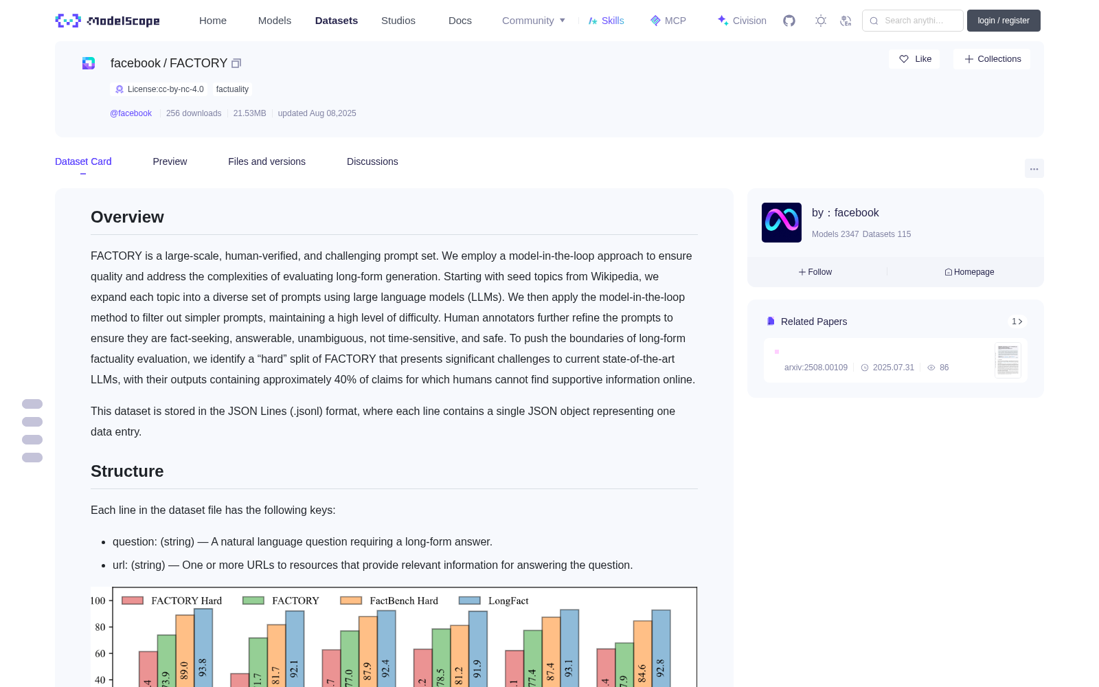
Task: Jump to first outline marker in side navigator
Action: coord(32,404)
